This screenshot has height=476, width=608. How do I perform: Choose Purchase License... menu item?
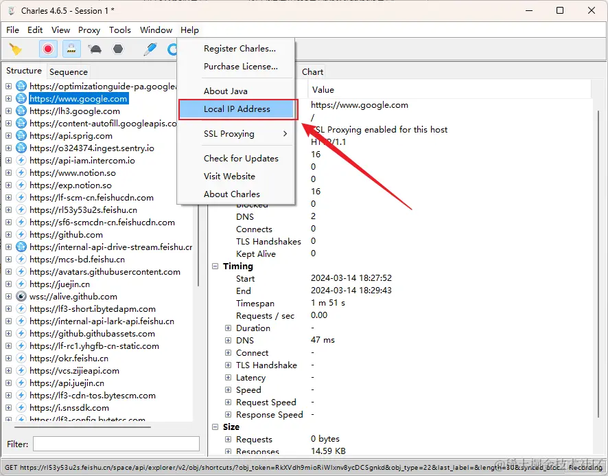coord(241,67)
